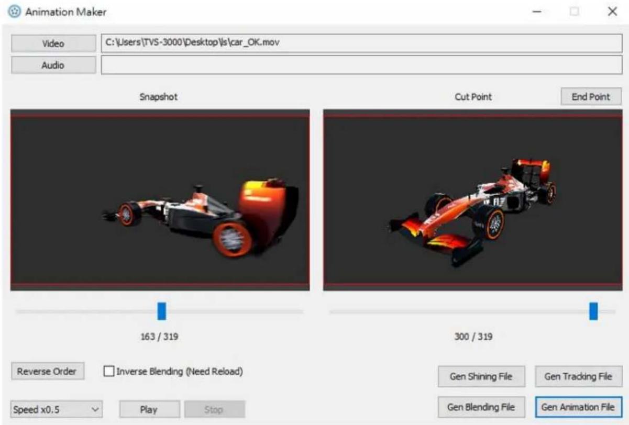The width and height of the screenshot is (629, 425).
Task: Click the '300 / 319' frame counter
Action: 473,337
